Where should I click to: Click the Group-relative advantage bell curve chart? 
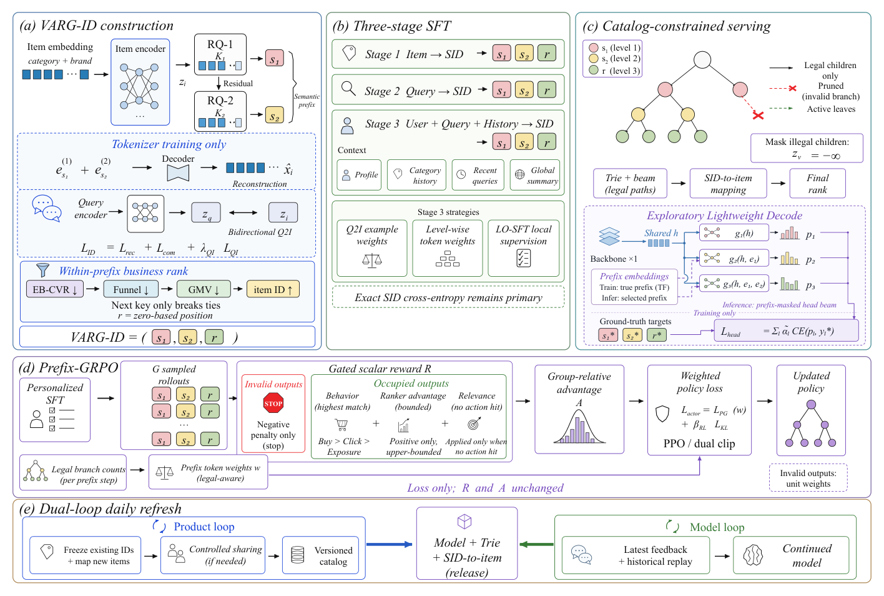click(579, 427)
